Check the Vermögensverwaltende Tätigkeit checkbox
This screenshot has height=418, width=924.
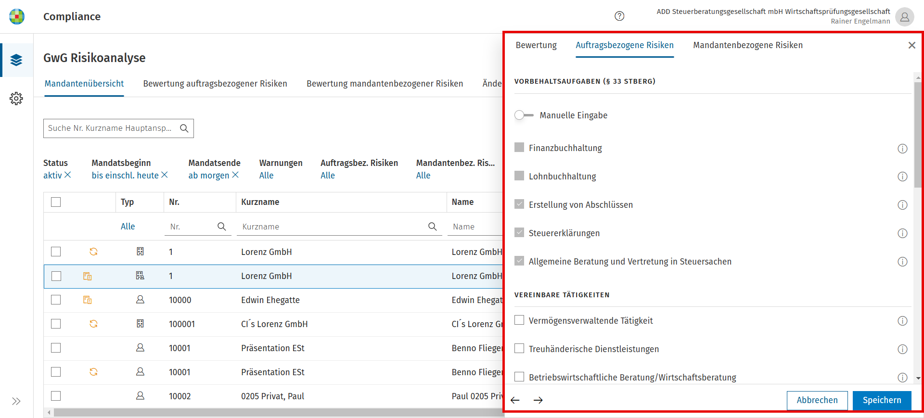coord(519,320)
